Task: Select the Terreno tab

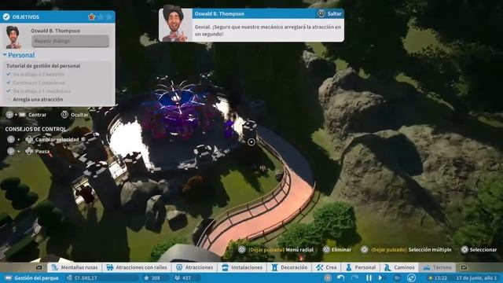Action: click(x=438, y=267)
